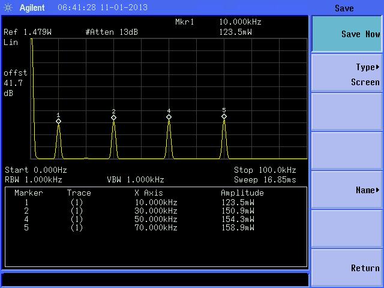Click the 70.000kHz X Axis table cell
Viewport: 384px width, 288px height.
click(x=156, y=227)
